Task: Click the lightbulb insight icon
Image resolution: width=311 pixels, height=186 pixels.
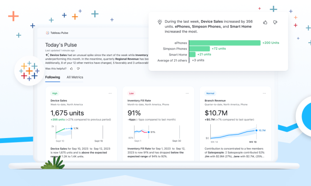Action: coord(159,22)
